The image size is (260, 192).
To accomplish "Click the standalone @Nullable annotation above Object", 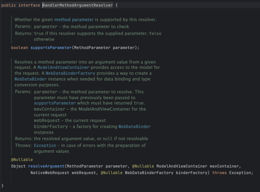I will pos(22,160).
